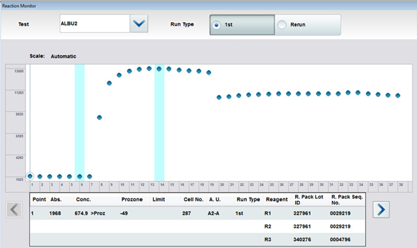This screenshot has width=417, height=248.
Task: Click the cell number 287
Action: (187, 213)
